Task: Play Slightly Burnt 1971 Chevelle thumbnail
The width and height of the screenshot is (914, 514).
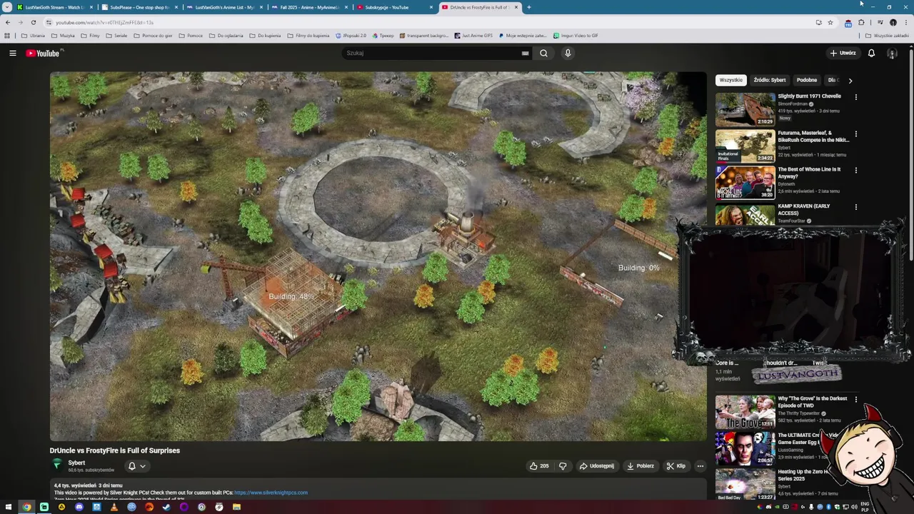Action: 745,109
